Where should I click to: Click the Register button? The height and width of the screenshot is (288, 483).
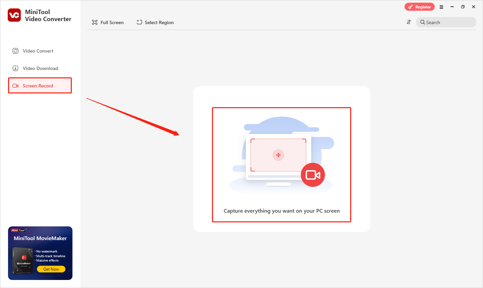(420, 7)
